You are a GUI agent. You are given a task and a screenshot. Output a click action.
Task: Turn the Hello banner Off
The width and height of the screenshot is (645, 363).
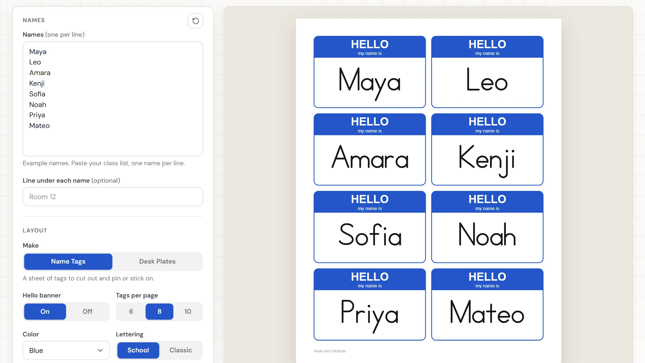click(87, 311)
